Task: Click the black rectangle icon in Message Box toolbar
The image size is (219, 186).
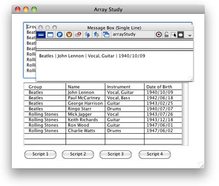Action: click(x=181, y=35)
